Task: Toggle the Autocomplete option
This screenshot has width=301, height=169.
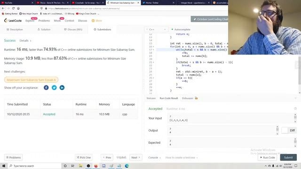Action: [x=181, y=30]
